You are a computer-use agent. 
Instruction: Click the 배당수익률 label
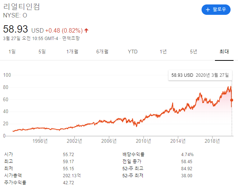[x=134, y=154]
